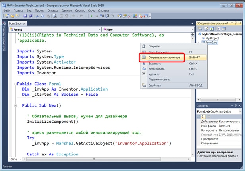
Task: Open the 100 % zoom dropdown
Action: click(20, 159)
